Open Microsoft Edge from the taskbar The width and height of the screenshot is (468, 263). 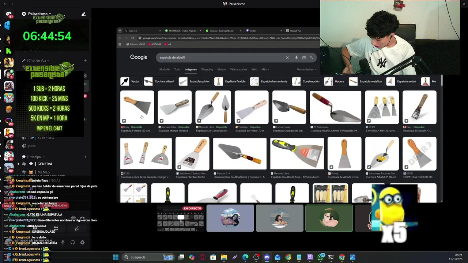[x=245, y=257]
